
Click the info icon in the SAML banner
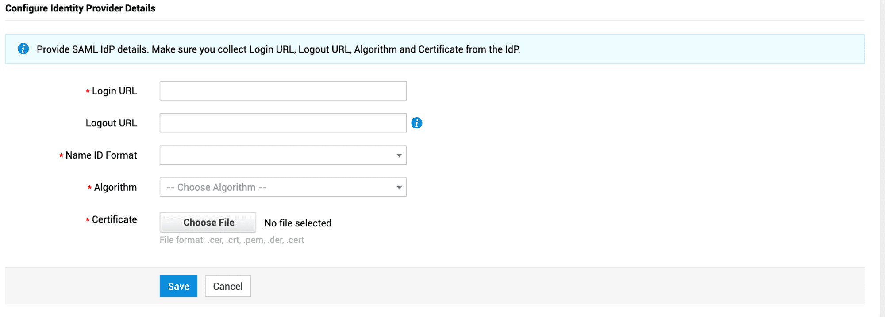pos(23,49)
